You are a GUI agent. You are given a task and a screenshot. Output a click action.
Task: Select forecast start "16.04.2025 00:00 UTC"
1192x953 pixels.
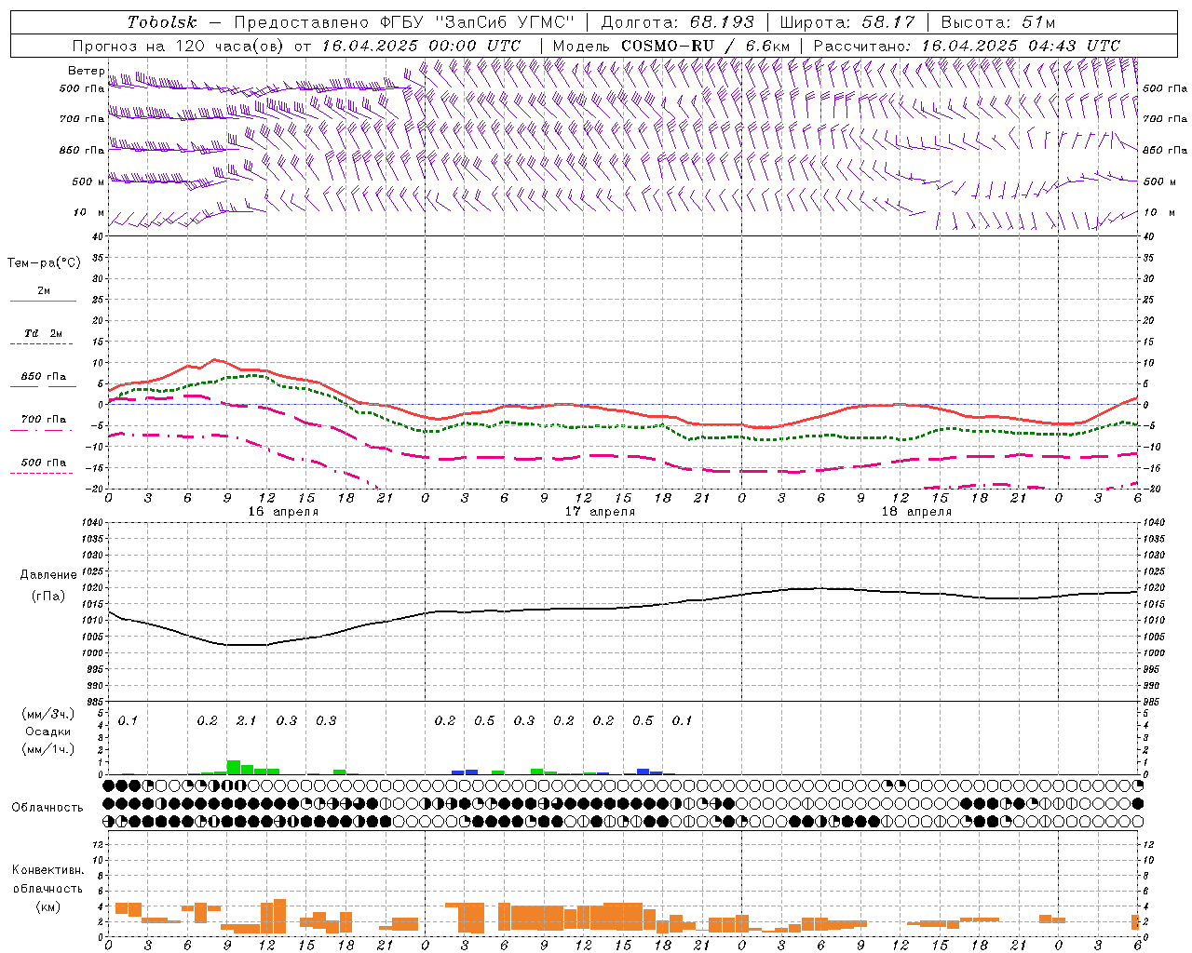click(421, 46)
